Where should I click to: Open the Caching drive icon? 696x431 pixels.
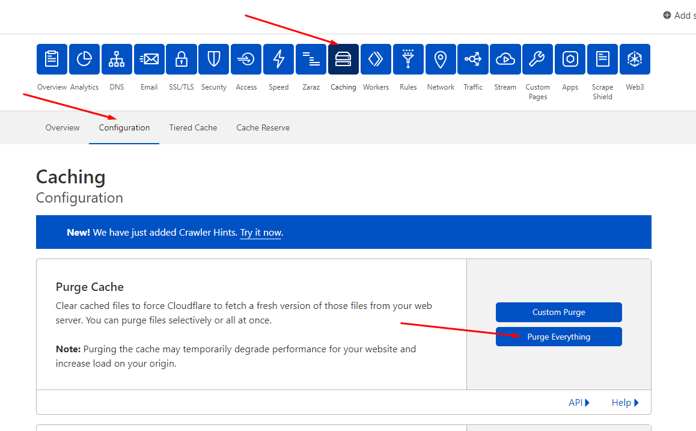point(344,59)
